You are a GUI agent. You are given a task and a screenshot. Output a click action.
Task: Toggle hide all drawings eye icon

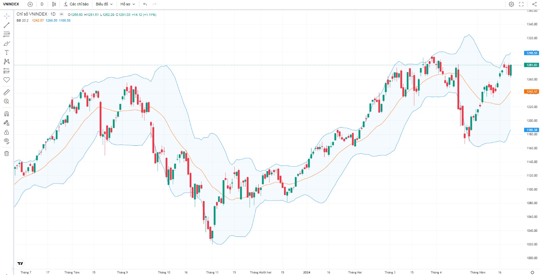click(x=6, y=141)
